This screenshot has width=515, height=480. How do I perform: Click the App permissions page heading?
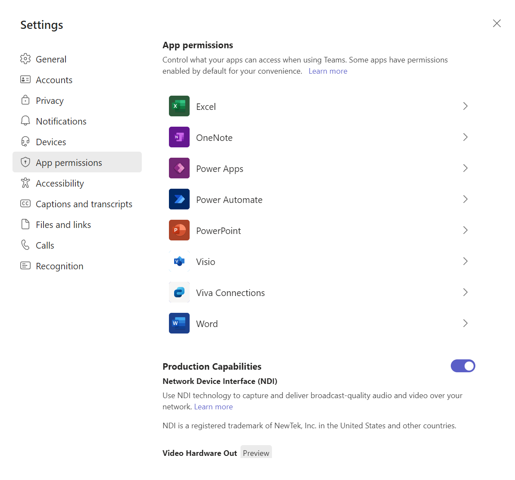click(198, 45)
